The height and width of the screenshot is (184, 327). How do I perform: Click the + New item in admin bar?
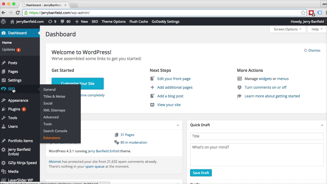pyautogui.click(x=81, y=21)
